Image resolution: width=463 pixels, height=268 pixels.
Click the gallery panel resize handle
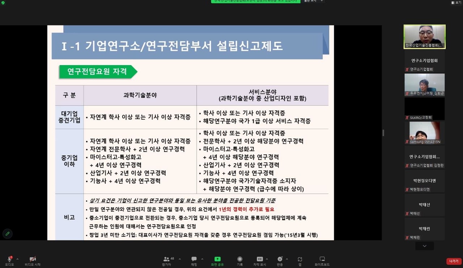point(383,133)
